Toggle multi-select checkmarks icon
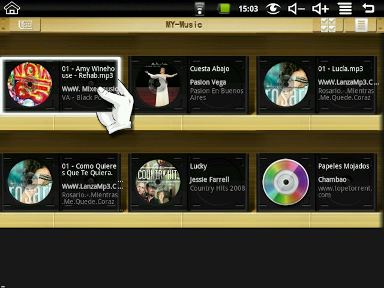This screenshot has height=288, width=384. (x=328, y=25)
